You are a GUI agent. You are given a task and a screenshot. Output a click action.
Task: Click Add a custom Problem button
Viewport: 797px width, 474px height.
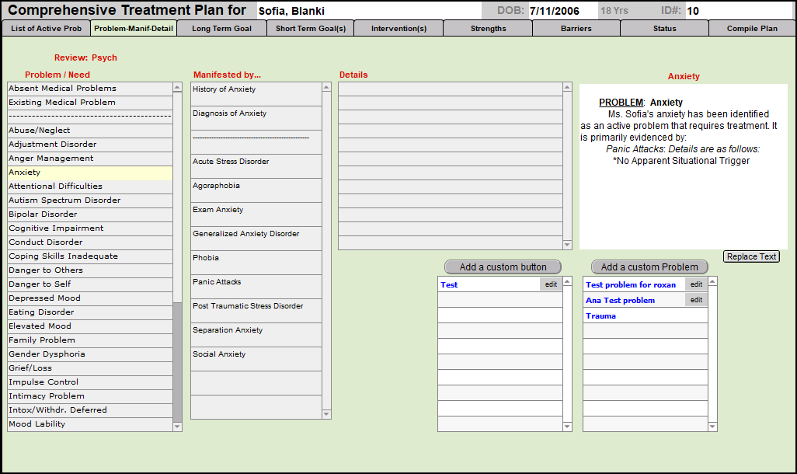coord(649,267)
